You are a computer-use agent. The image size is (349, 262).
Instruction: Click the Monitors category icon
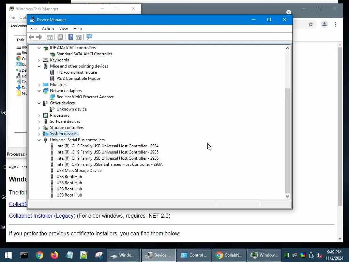coord(46,85)
